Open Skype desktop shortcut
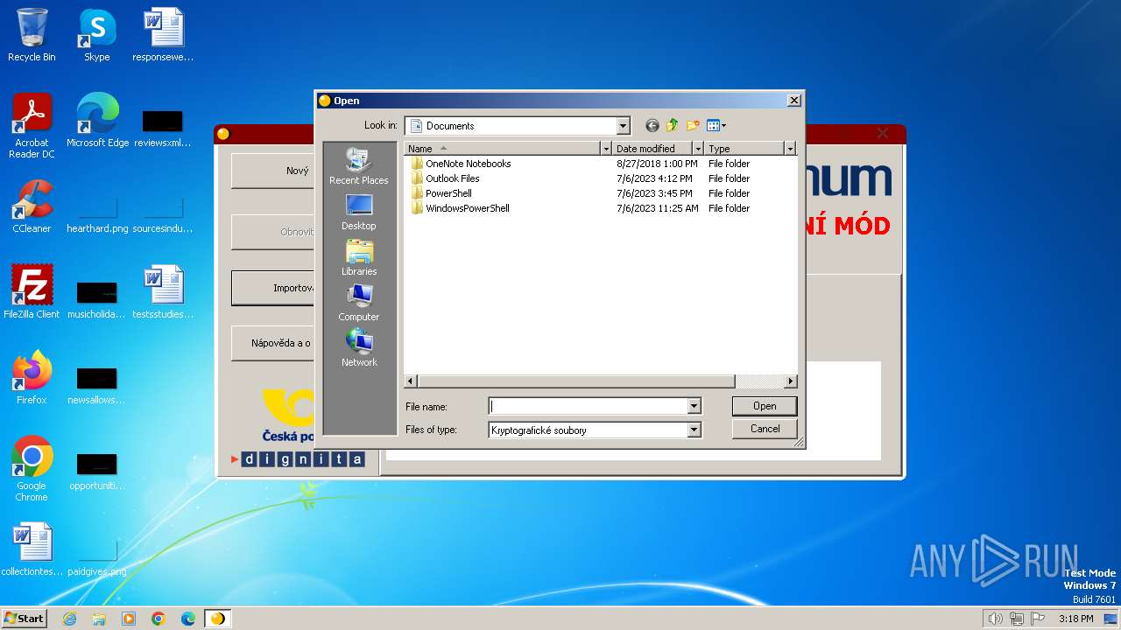1121x630 pixels. [x=97, y=35]
